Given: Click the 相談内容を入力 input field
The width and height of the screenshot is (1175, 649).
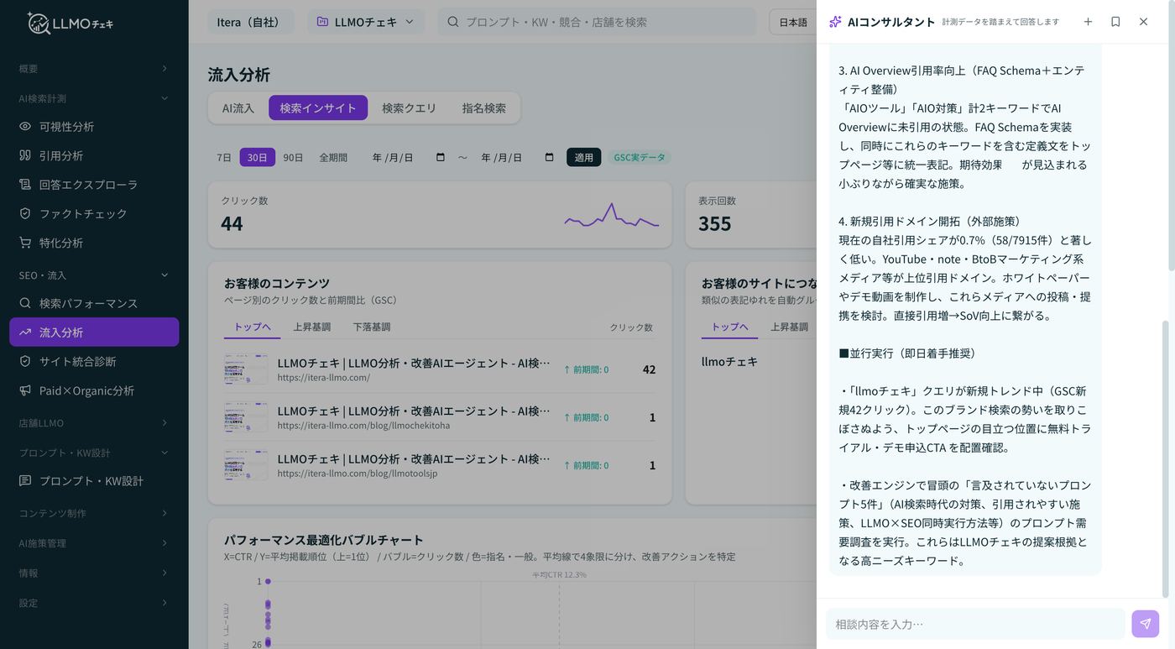Looking at the screenshot, I should coord(975,624).
